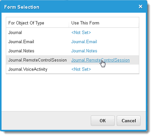Select the Journal.RemoteControlSession object type cell
The height and width of the screenshot is (137, 153).
(x=37, y=60)
